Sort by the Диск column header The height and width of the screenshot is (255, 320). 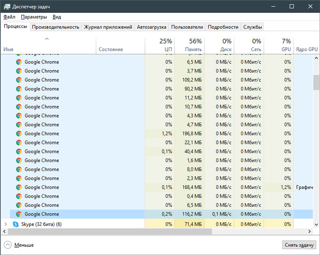[219, 45]
